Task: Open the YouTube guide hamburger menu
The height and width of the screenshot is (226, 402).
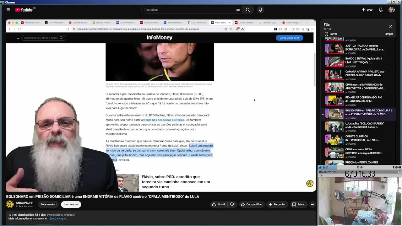Action: [x=8, y=10]
